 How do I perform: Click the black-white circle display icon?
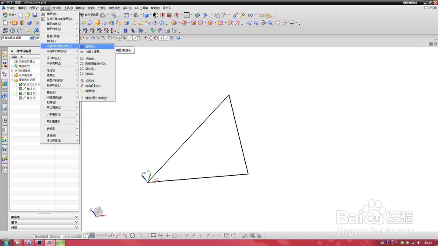pos(155,15)
